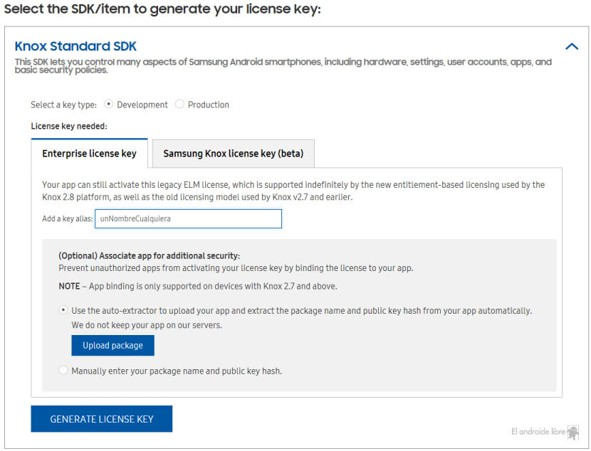Click the El androide libre robot logo
The height and width of the screenshot is (451, 591).
coord(573,433)
